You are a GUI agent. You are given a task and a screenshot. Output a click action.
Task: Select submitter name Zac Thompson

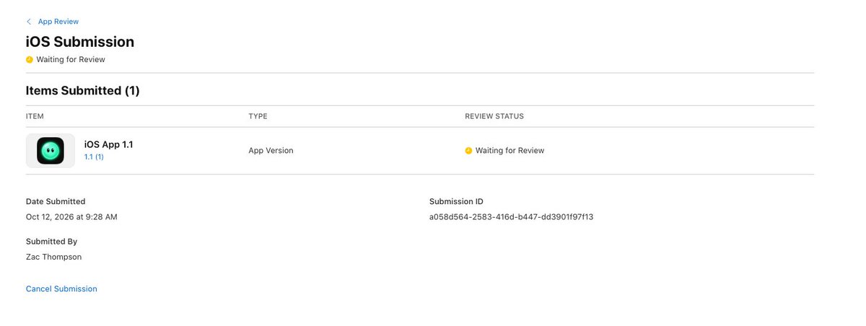coord(54,257)
